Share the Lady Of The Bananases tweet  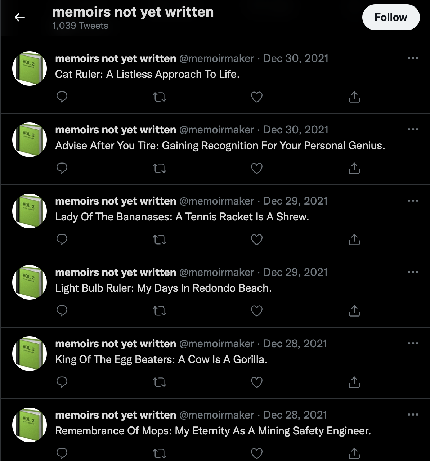click(354, 240)
